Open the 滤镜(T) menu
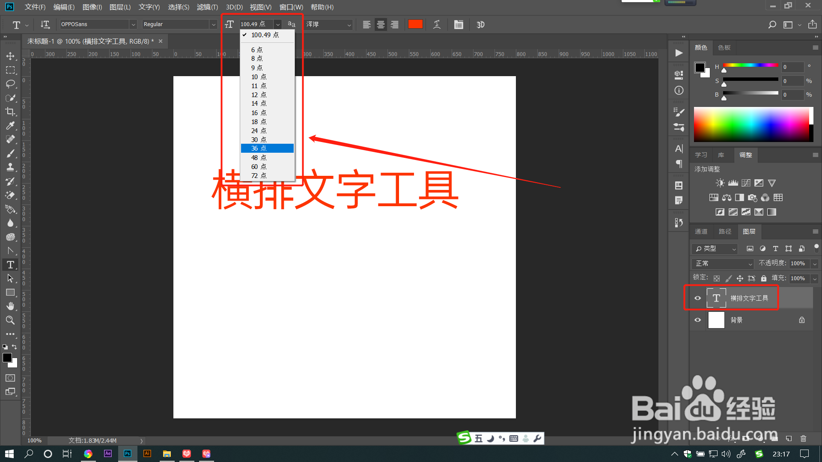 coord(207,7)
